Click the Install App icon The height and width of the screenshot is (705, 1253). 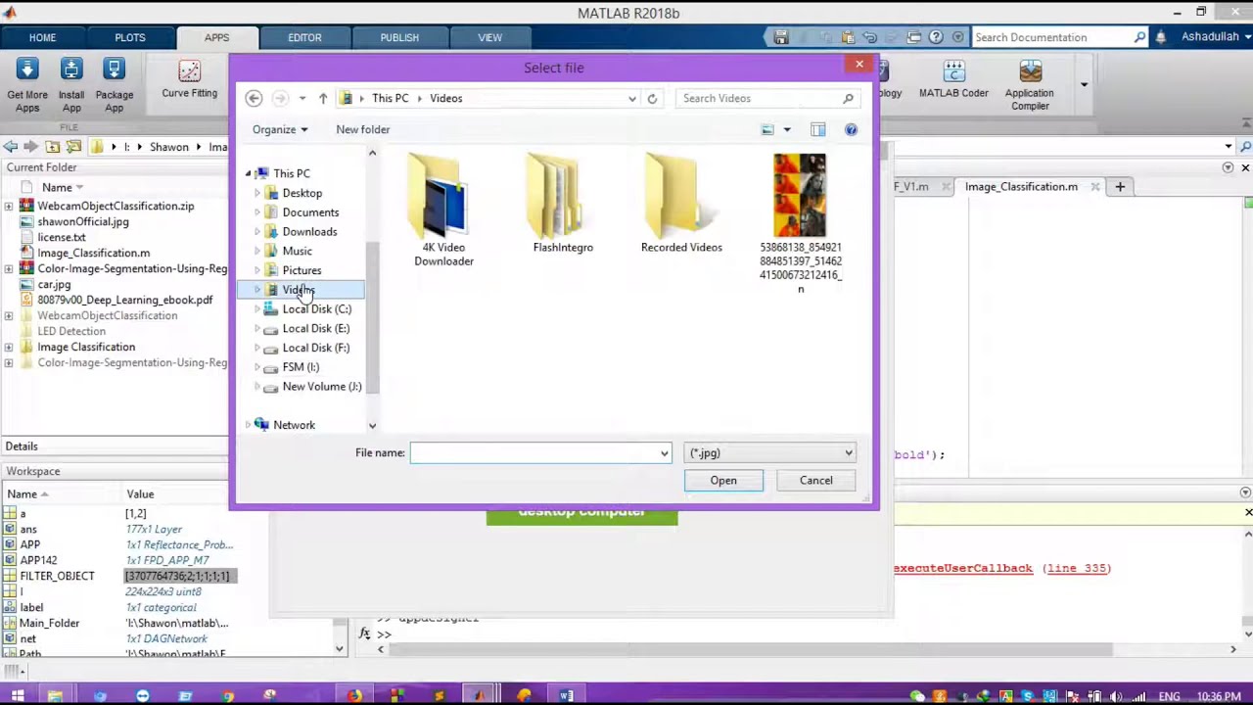coord(70,70)
